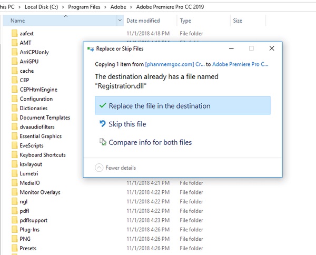This screenshot has width=316, height=255.
Task: Choose Replace the file in the destination
Action: [159, 106]
